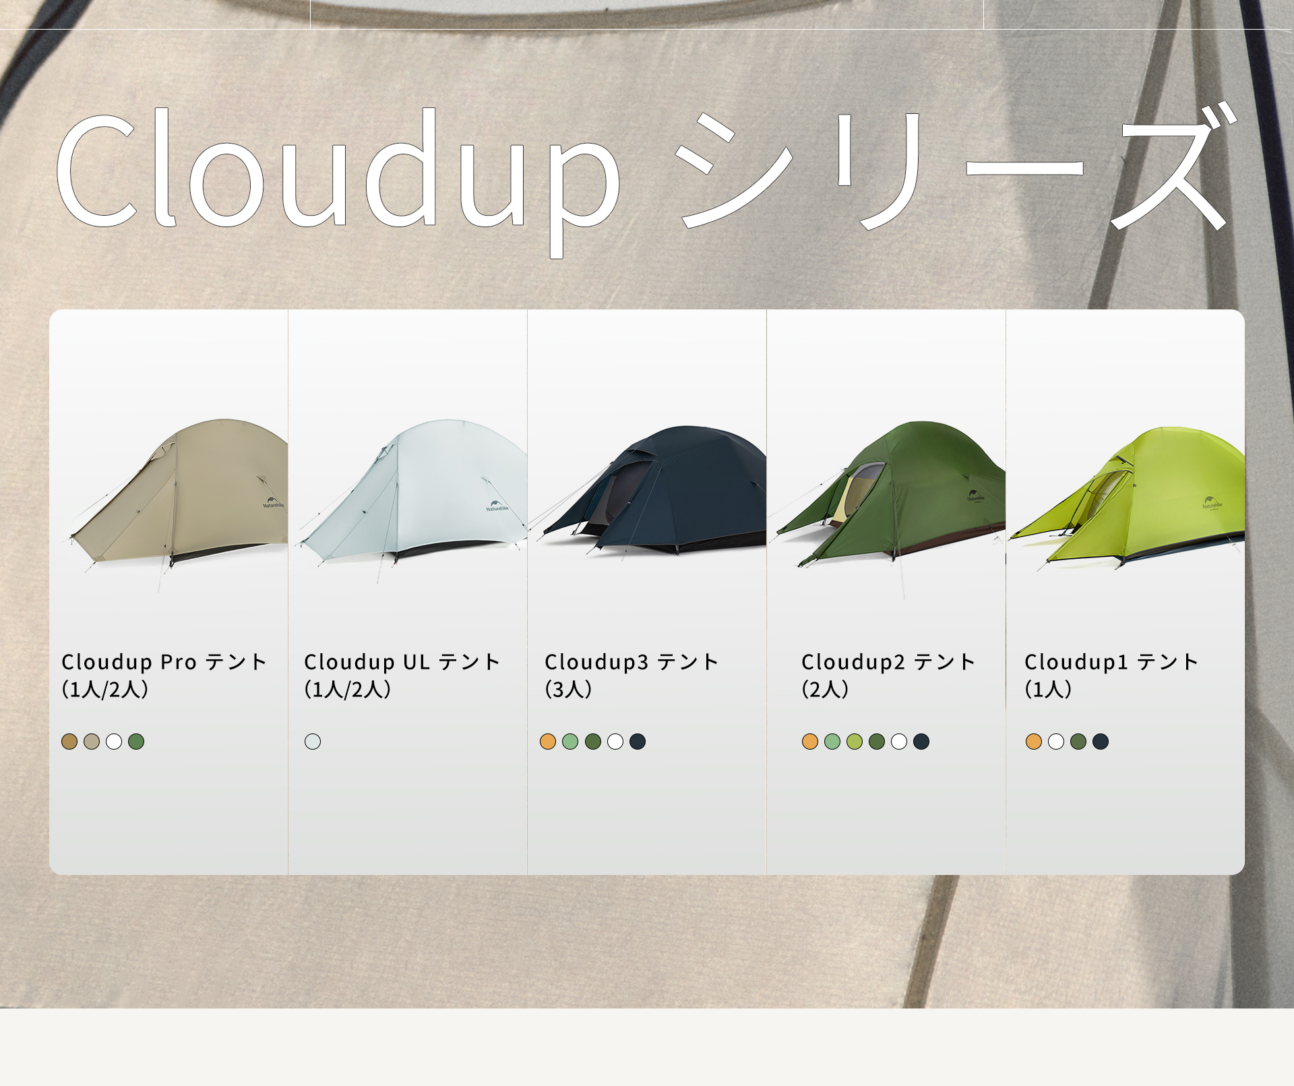Choose the light-green swatch under Cloudup2
This screenshot has width=1294, height=1086.
(x=831, y=742)
